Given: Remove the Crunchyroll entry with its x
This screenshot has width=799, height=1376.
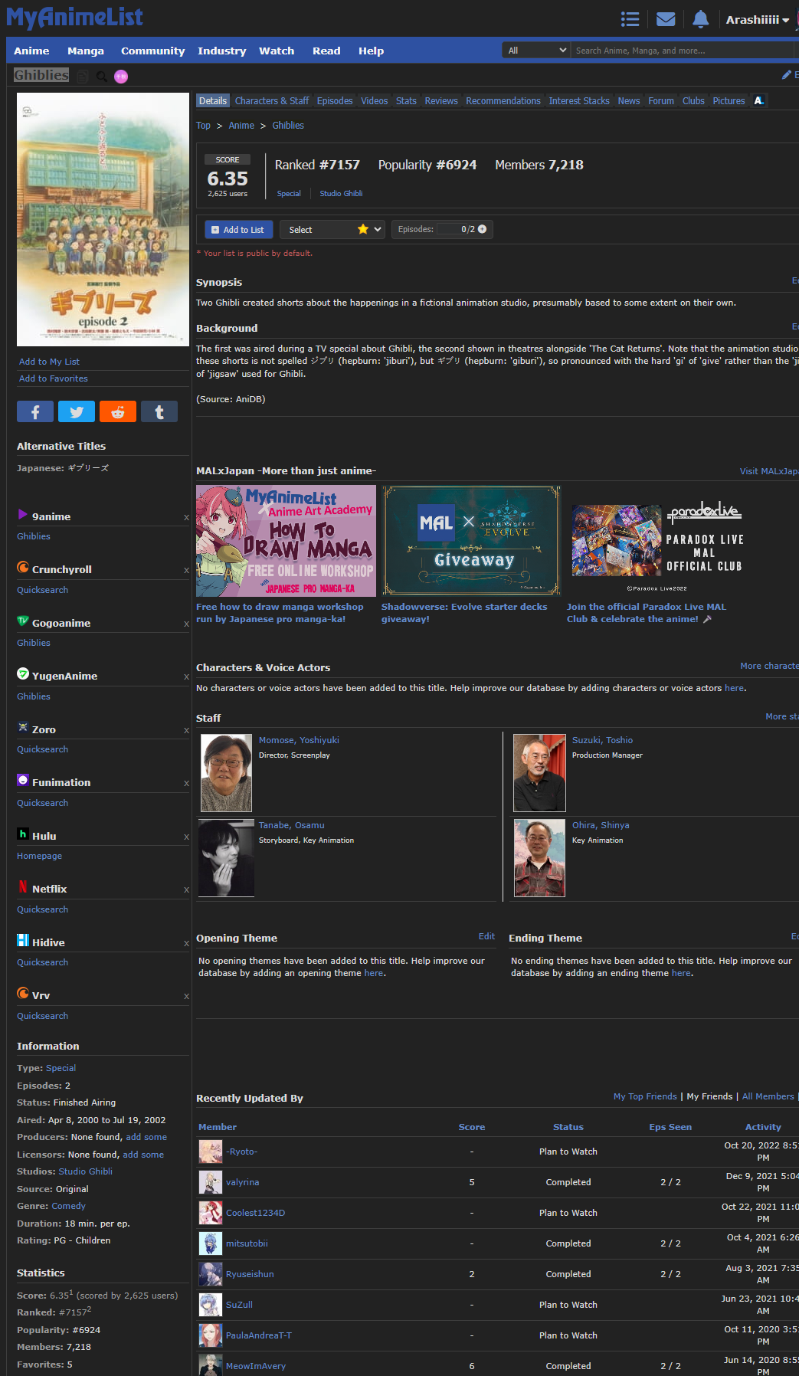Looking at the screenshot, I should click(x=186, y=570).
